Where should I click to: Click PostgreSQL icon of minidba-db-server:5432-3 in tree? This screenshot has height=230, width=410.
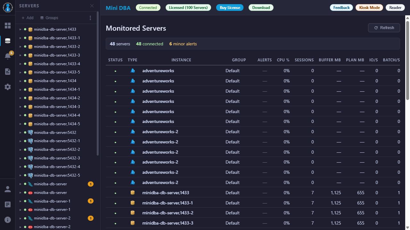30,158
